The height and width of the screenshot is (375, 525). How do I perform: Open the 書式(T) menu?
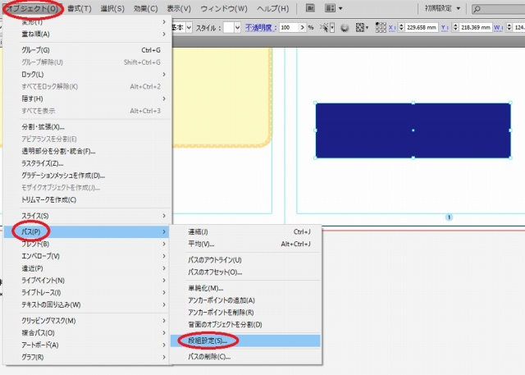(x=80, y=8)
